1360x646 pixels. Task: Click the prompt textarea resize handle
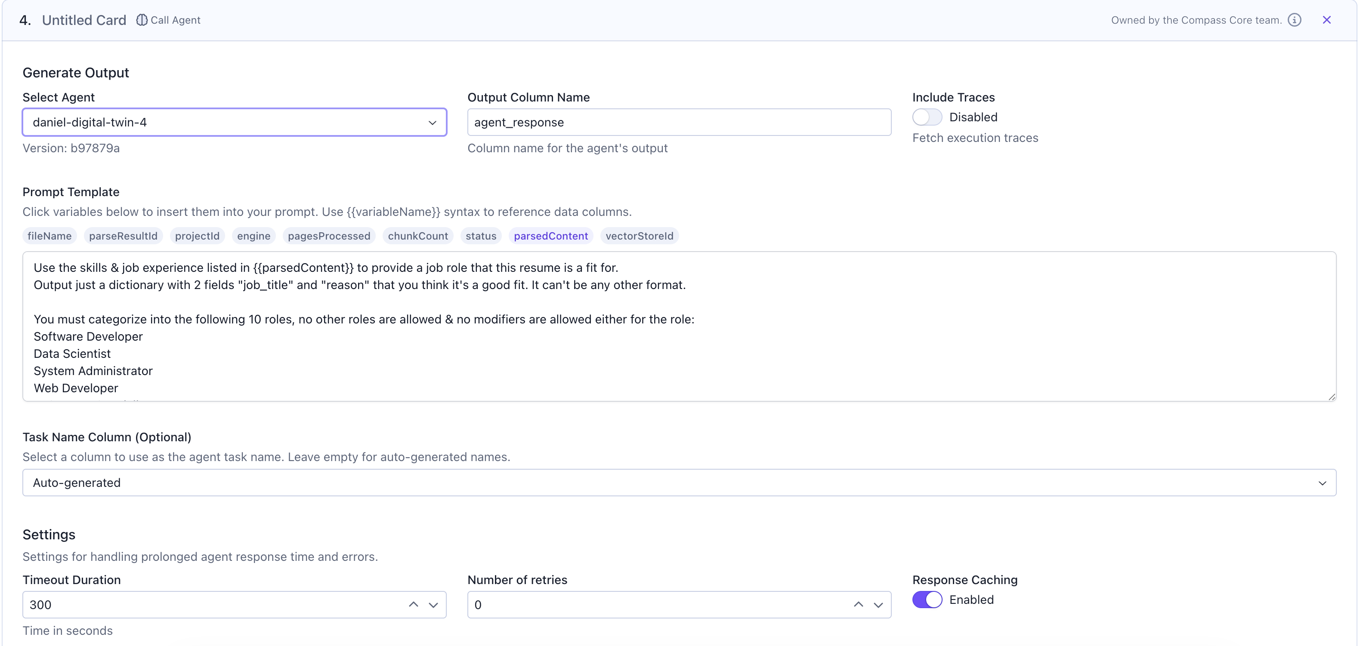[1332, 397]
